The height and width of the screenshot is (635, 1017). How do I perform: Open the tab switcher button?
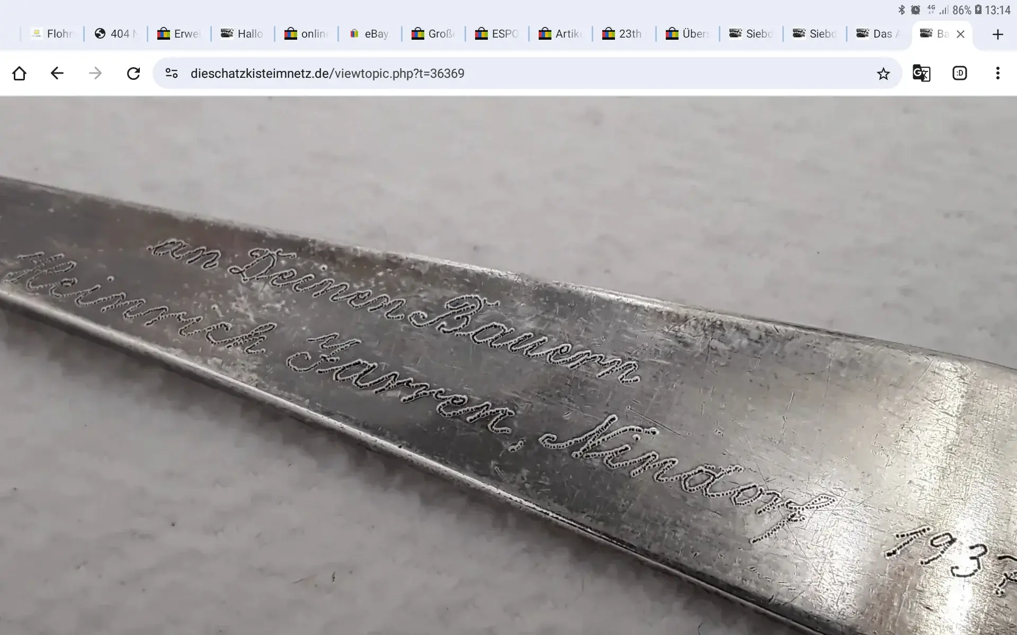point(960,73)
